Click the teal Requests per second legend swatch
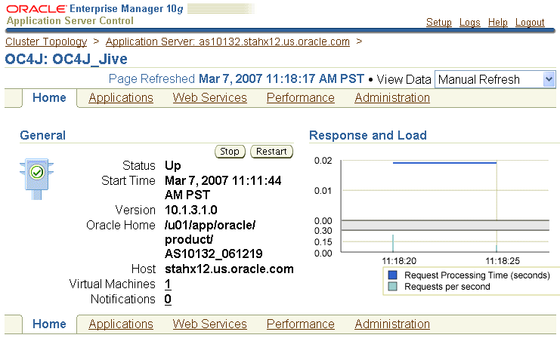Screen dimensions: 560x338 coord(392,287)
